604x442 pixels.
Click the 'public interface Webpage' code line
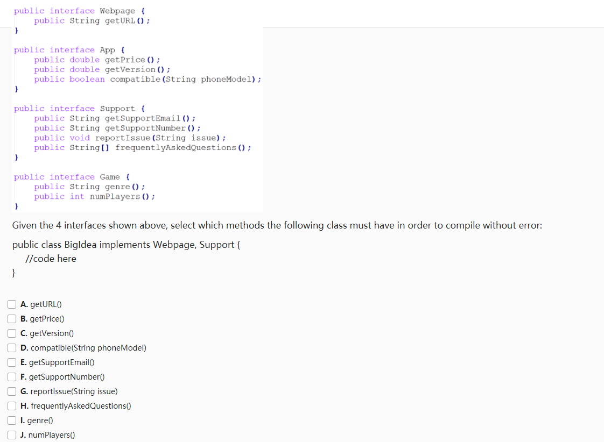tap(79, 11)
